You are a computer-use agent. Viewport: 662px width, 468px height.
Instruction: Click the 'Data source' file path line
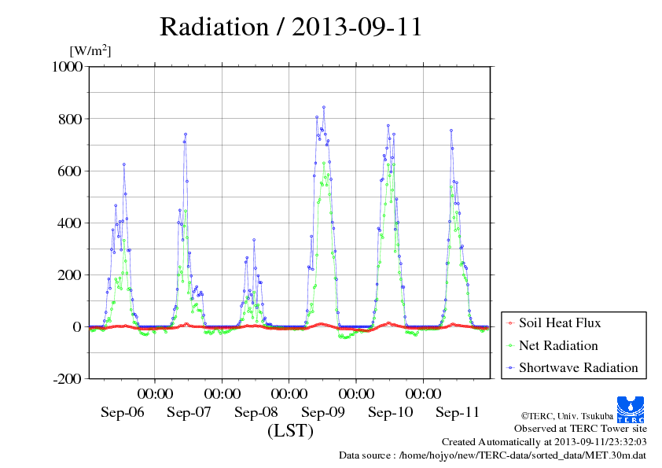[x=492, y=455]
